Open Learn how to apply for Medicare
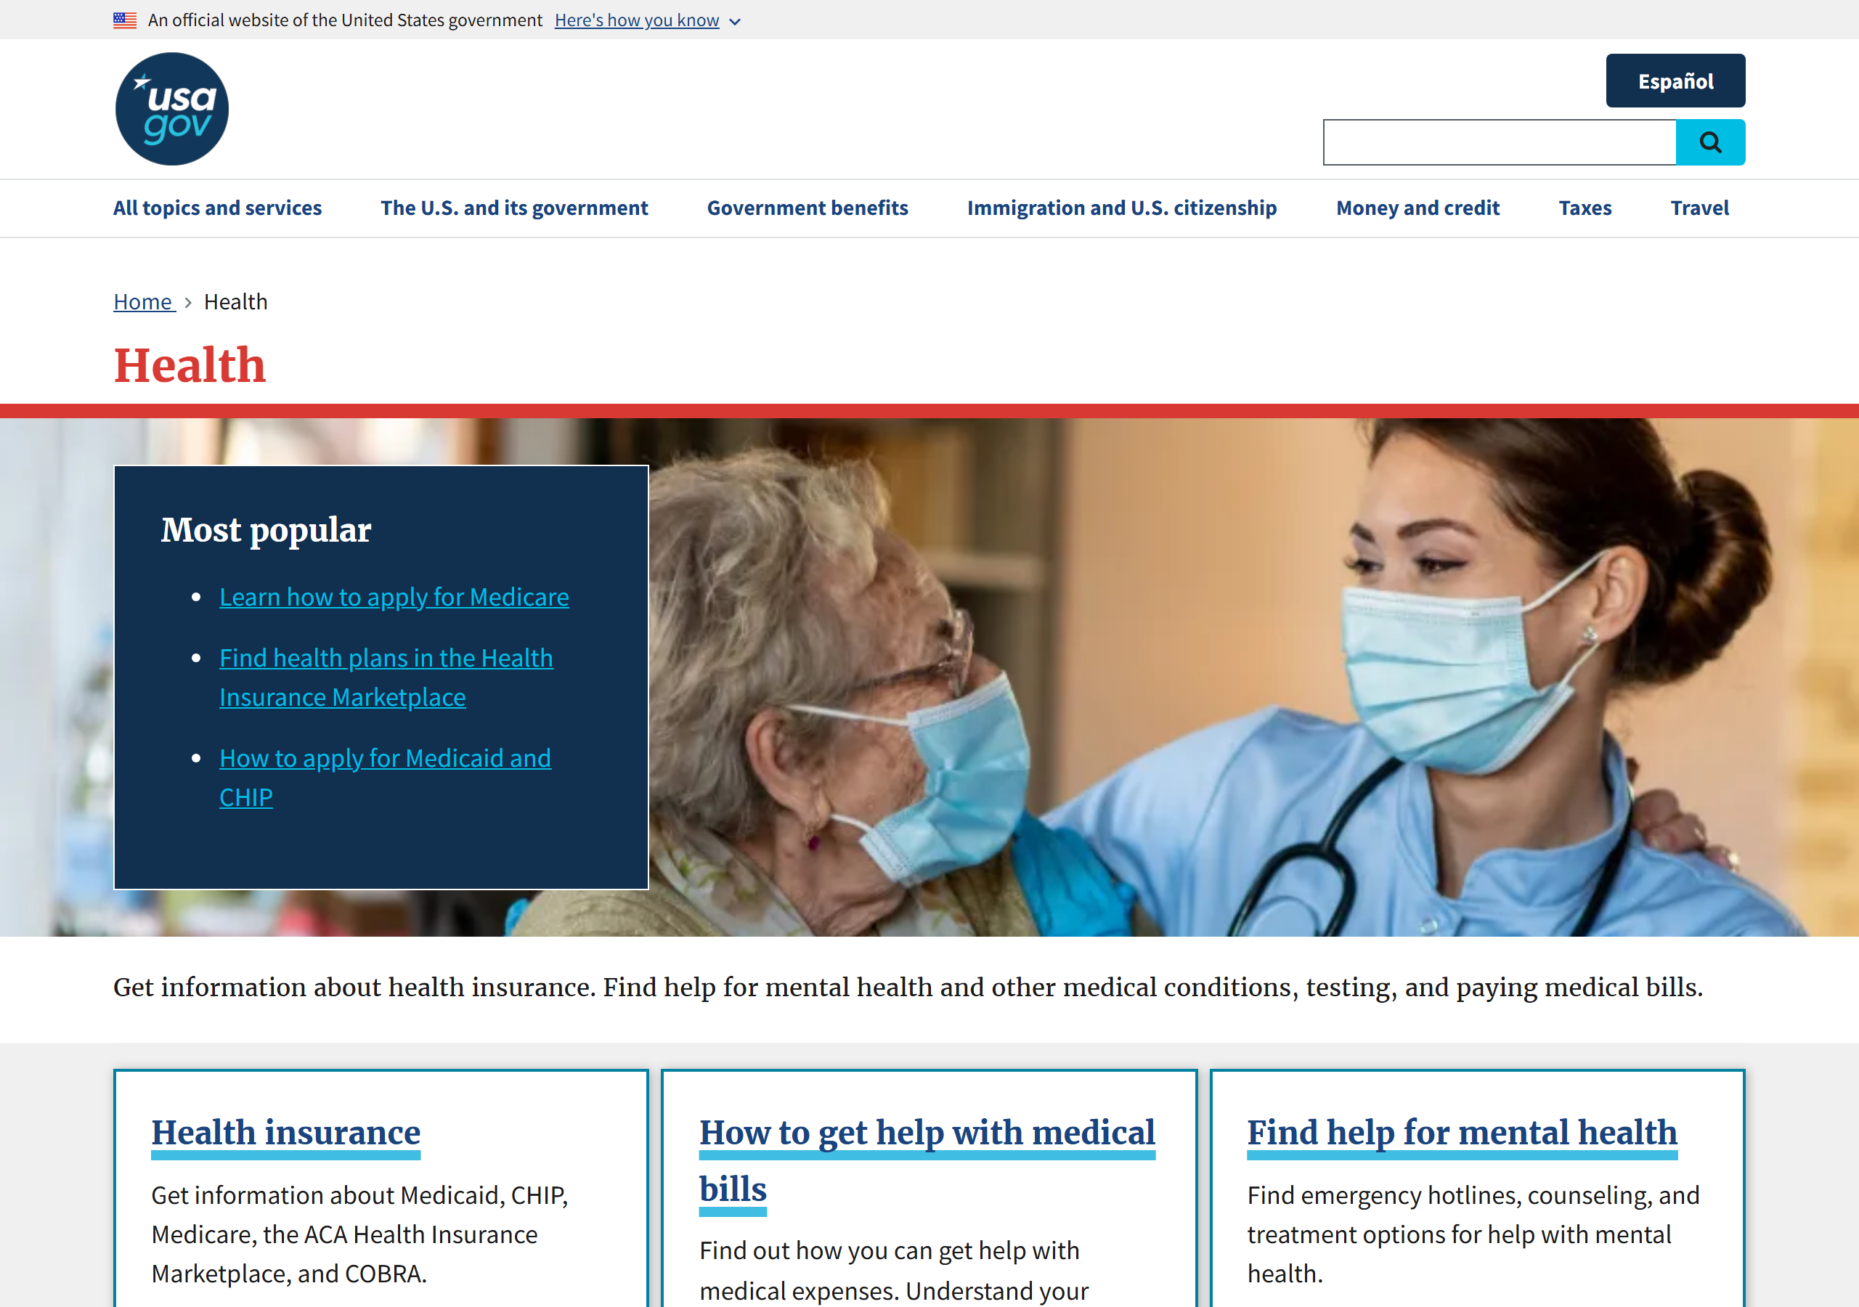 click(x=394, y=597)
